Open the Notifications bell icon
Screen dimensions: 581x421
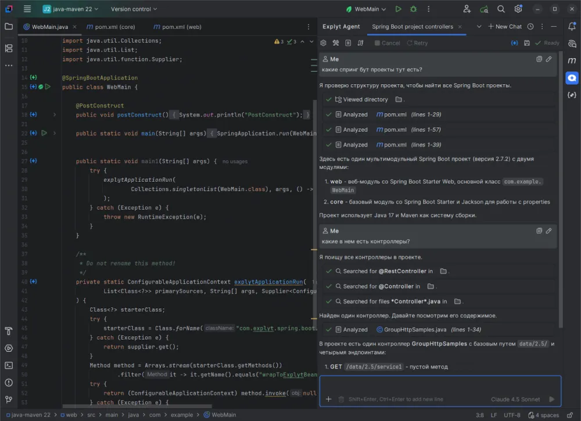point(572,27)
